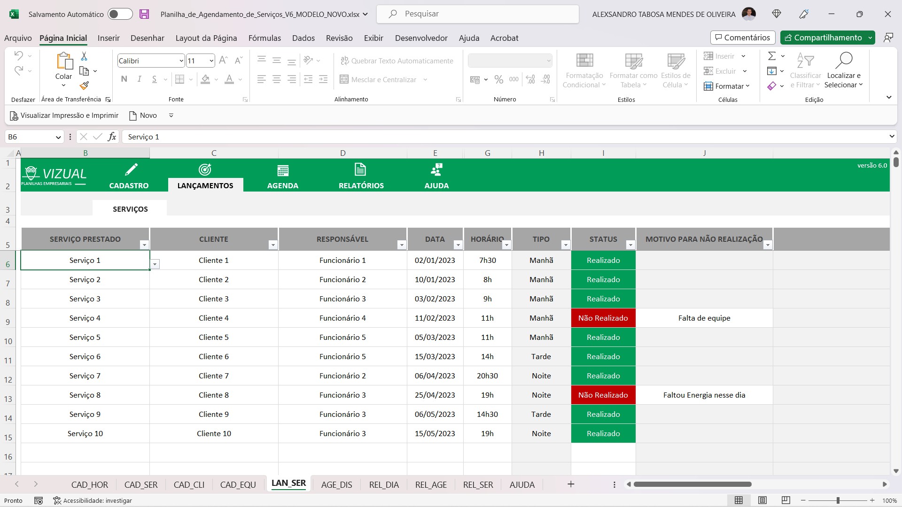Open the font size dropdown showing 11
902x507 pixels.
[x=210, y=61]
